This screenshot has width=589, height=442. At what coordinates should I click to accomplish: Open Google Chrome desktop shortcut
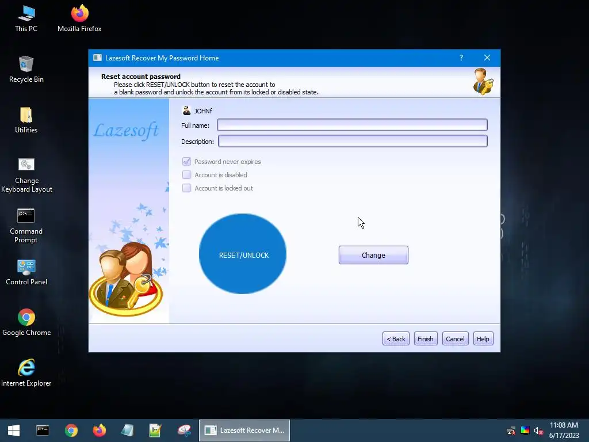pos(26,322)
